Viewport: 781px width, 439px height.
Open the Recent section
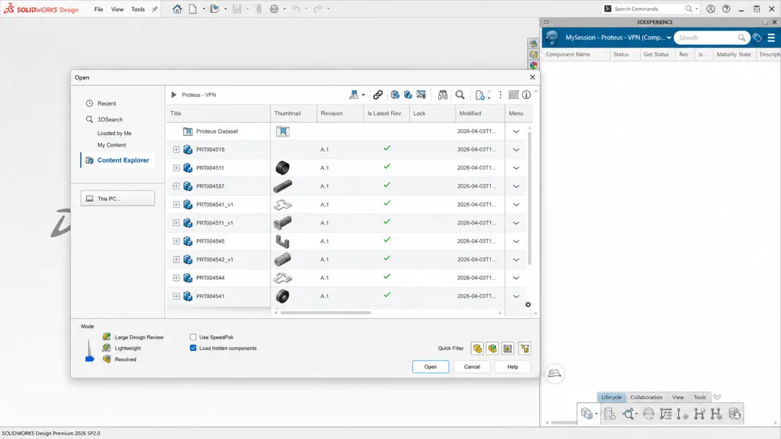(x=106, y=103)
